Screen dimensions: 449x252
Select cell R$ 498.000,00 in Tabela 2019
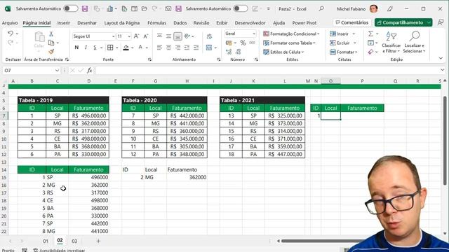(x=89, y=139)
